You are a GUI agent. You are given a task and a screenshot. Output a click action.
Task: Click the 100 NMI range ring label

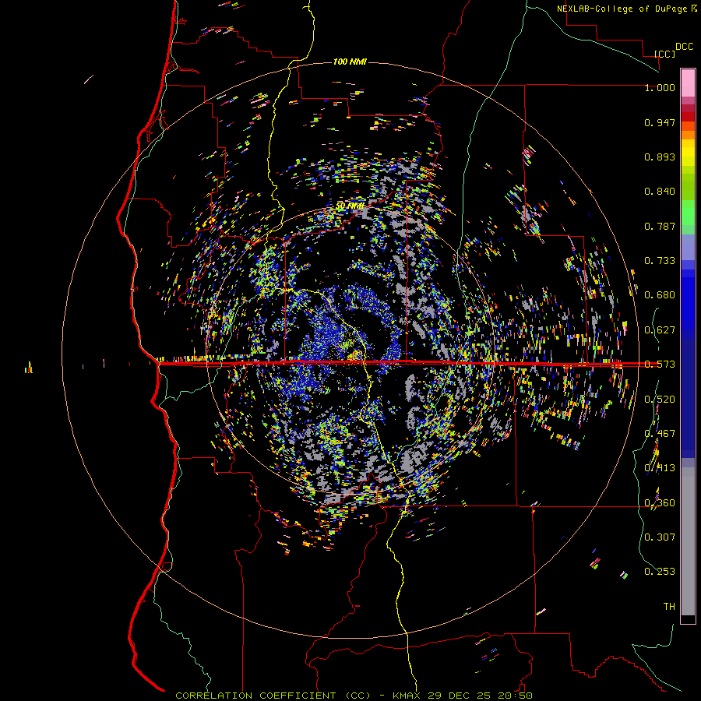point(350,62)
